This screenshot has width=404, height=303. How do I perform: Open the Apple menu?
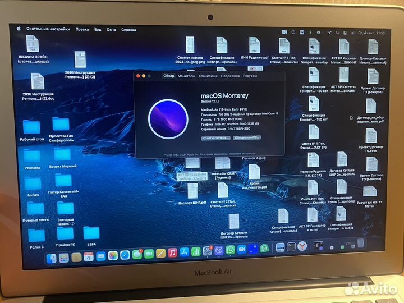click(19, 29)
